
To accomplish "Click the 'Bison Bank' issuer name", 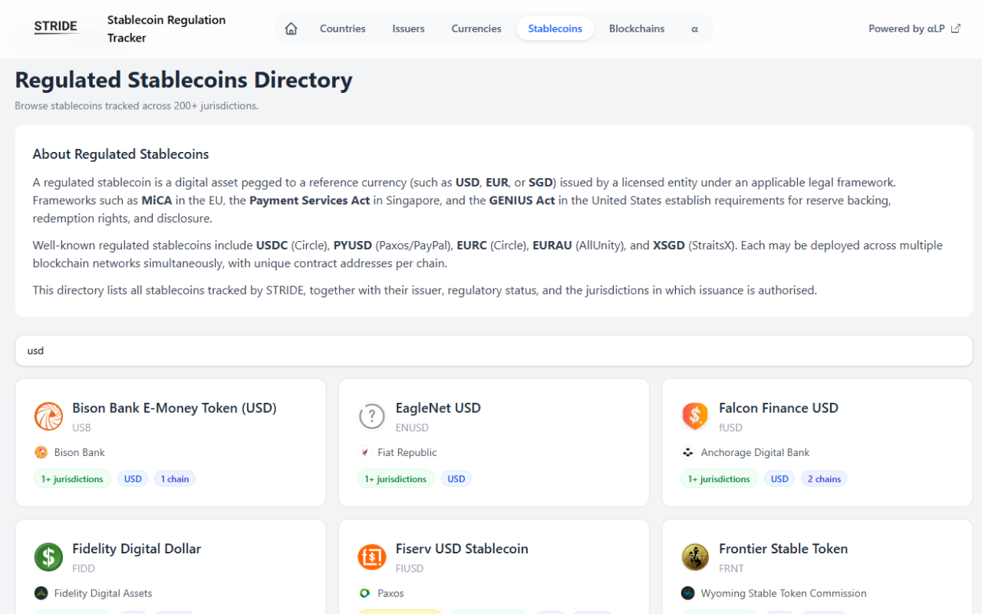I will point(80,453).
